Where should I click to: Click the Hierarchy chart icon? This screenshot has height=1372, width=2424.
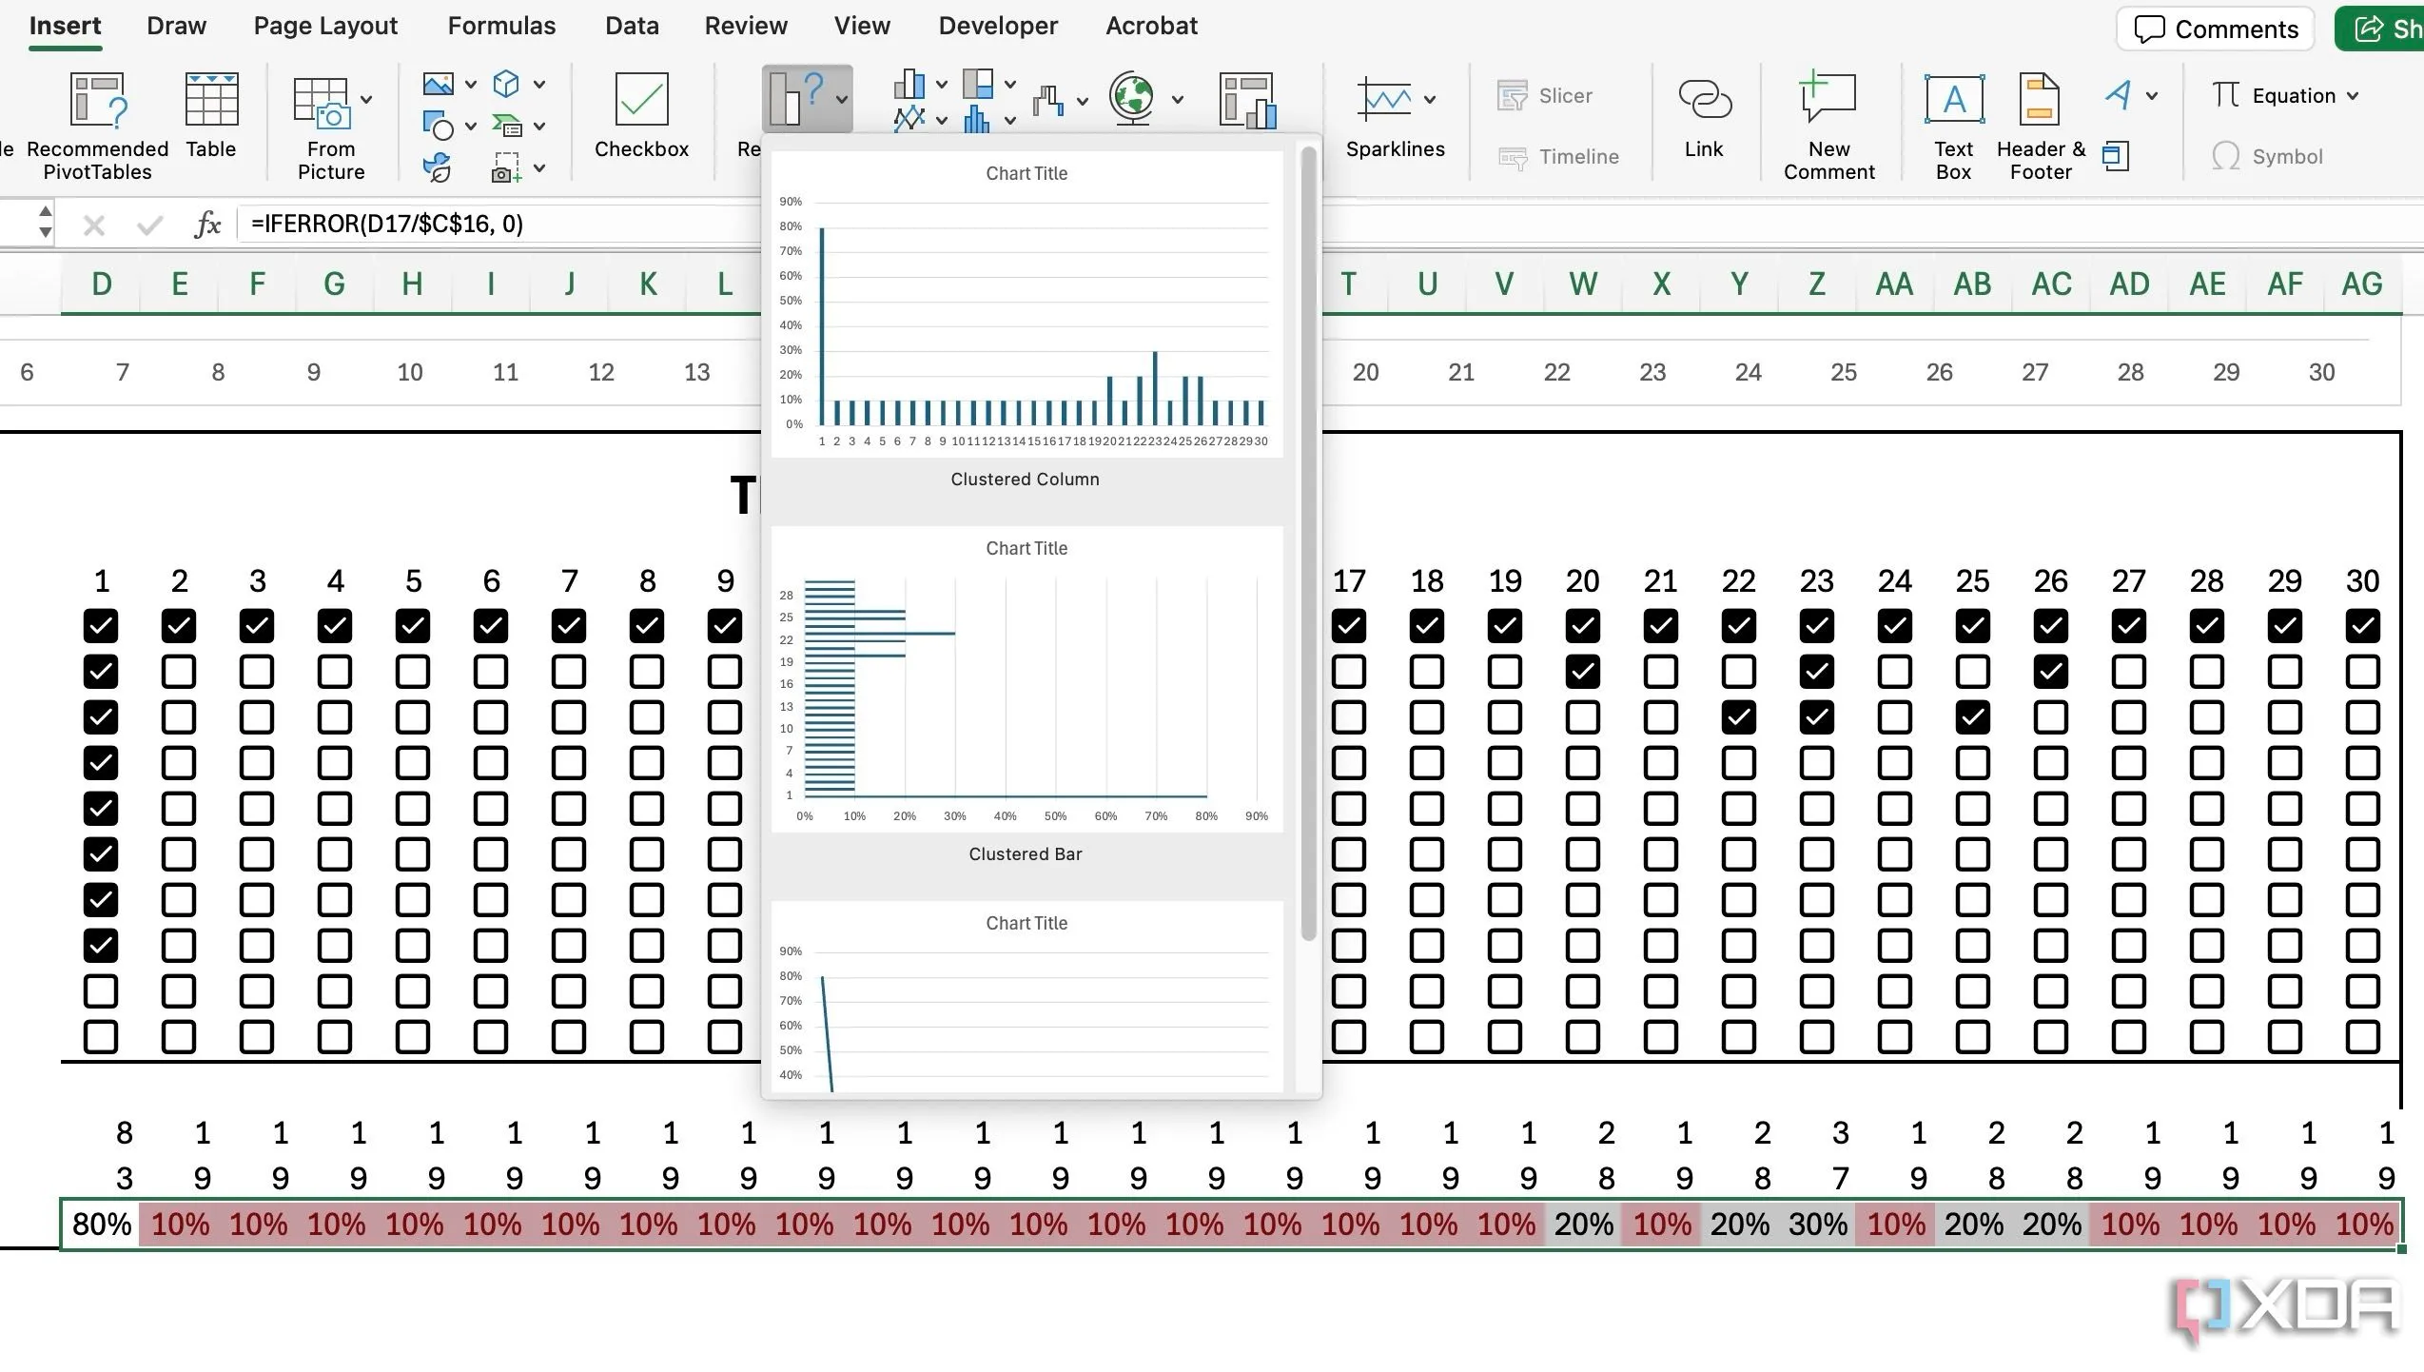978,84
